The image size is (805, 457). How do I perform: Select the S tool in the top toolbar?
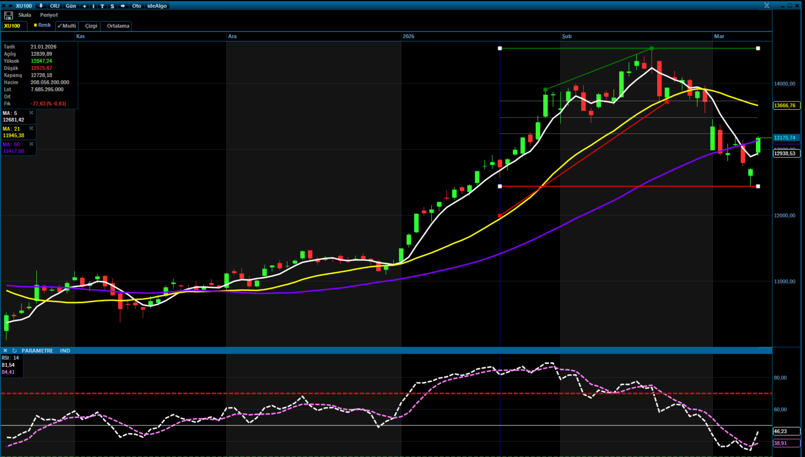click(112, 6)
